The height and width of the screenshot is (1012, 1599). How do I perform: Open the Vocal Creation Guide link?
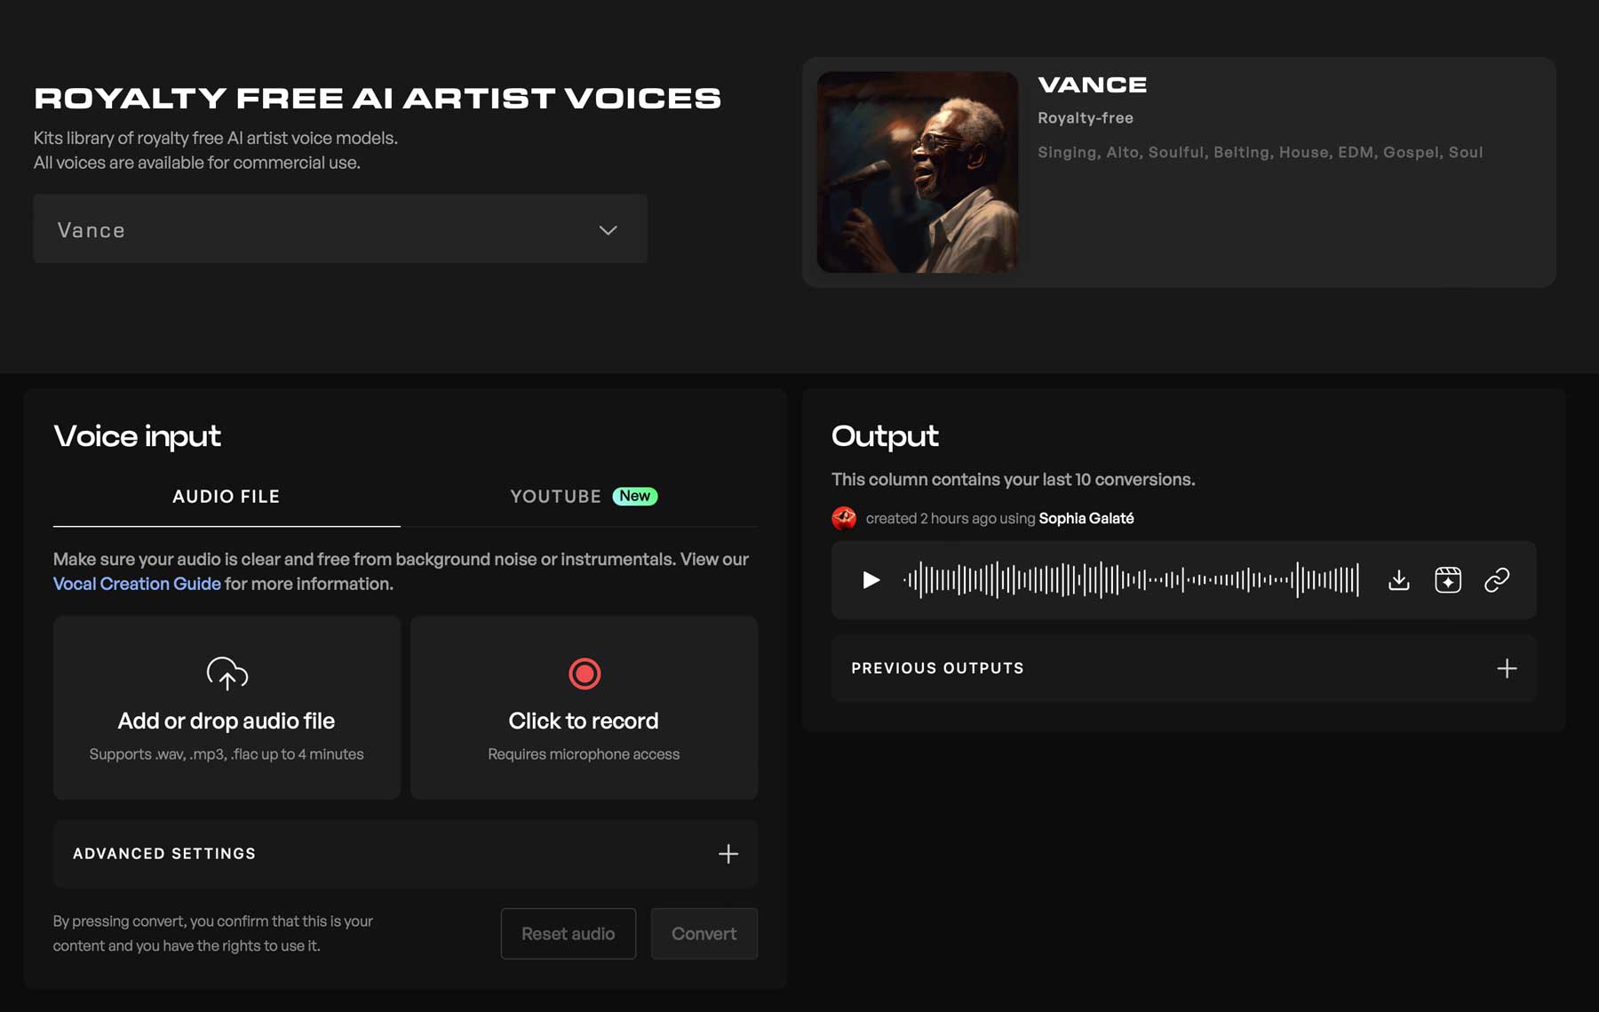136,584
